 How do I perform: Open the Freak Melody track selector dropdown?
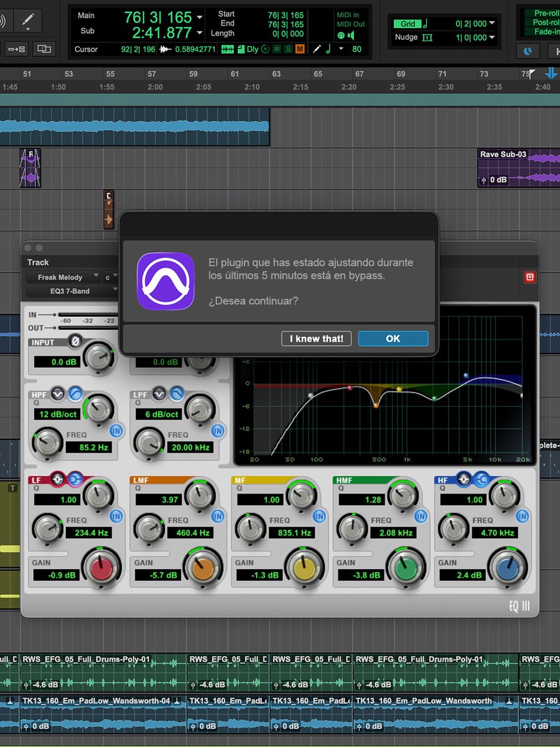(63, 277)
